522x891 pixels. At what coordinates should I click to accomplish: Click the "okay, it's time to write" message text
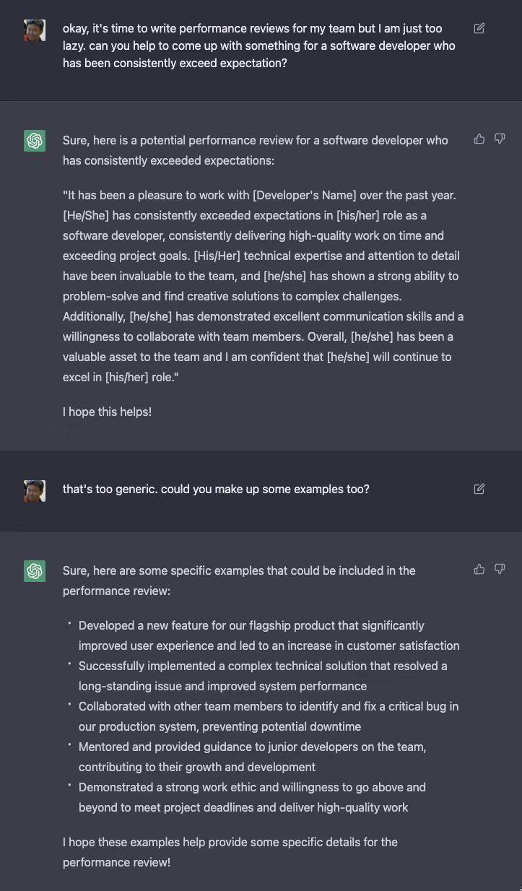pos(258,45)
